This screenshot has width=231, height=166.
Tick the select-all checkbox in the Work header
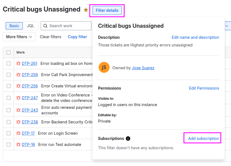[9, 52]
